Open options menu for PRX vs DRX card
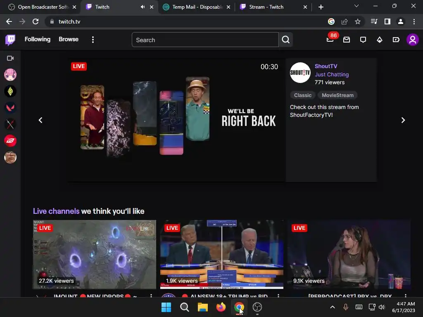 (x=406, y=296)
